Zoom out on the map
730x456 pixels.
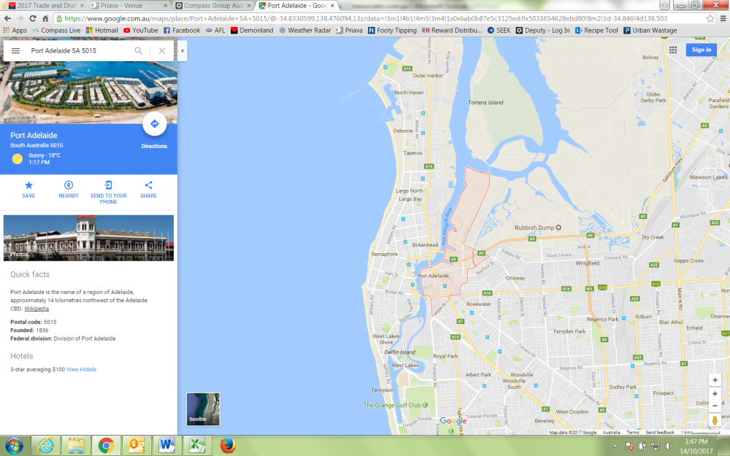(715, 406)
